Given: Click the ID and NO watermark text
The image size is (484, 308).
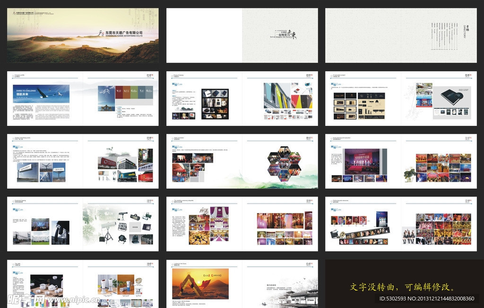Looking at the screenshot, I should (427, 299).
